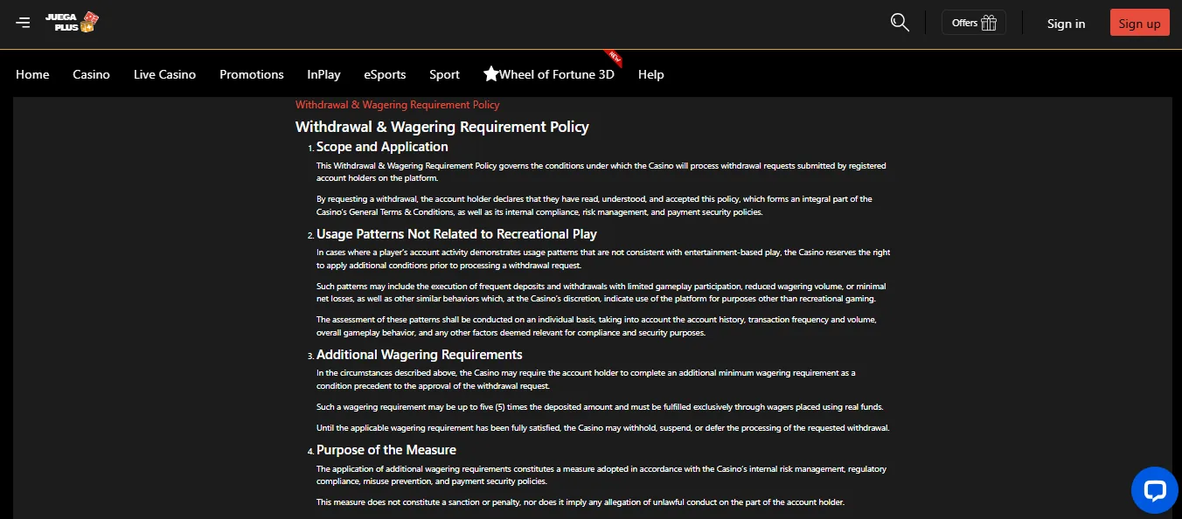Open the eSports menu item
1182x519 pixels.
[385, 74]
